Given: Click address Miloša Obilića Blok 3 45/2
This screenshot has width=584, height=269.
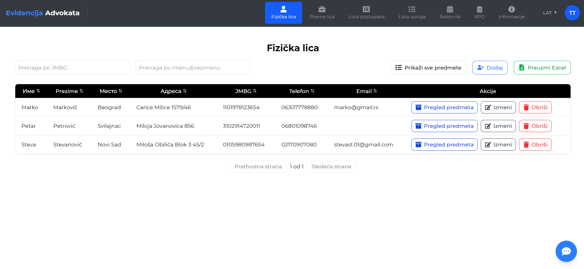Looking at the screenshot, I should click(x=170, y=145).
